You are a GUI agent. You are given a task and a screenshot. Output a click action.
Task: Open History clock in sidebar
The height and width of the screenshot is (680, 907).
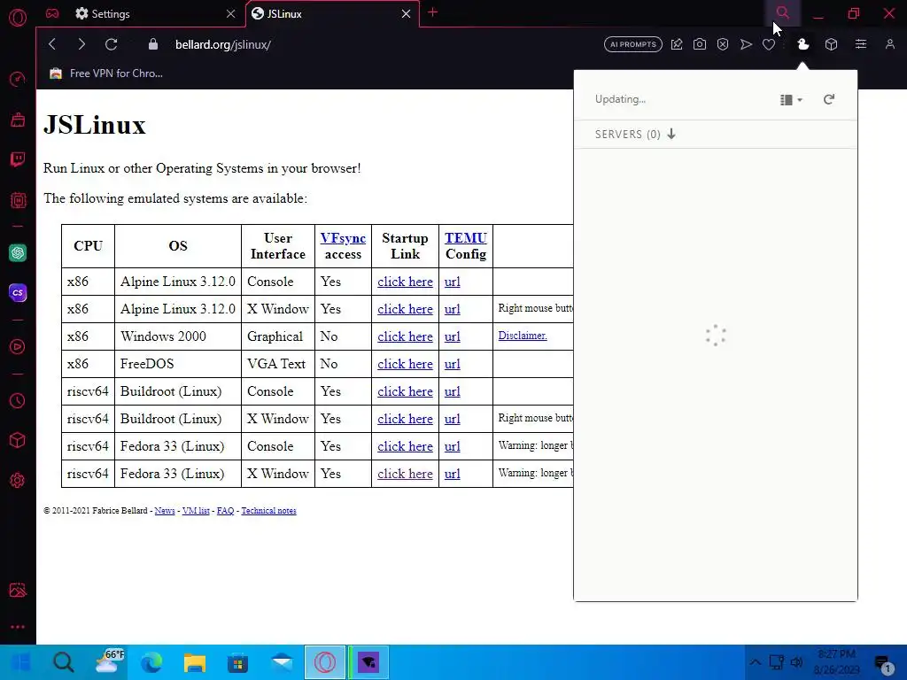(x=18, y=401)
